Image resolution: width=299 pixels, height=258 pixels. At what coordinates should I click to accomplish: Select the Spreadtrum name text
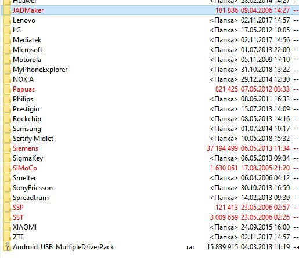pyautogui.click(x=31, y=198)
